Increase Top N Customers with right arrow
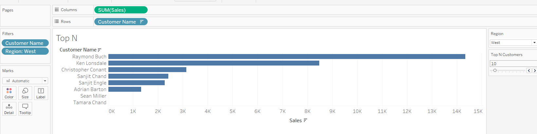 pos(534,70)
